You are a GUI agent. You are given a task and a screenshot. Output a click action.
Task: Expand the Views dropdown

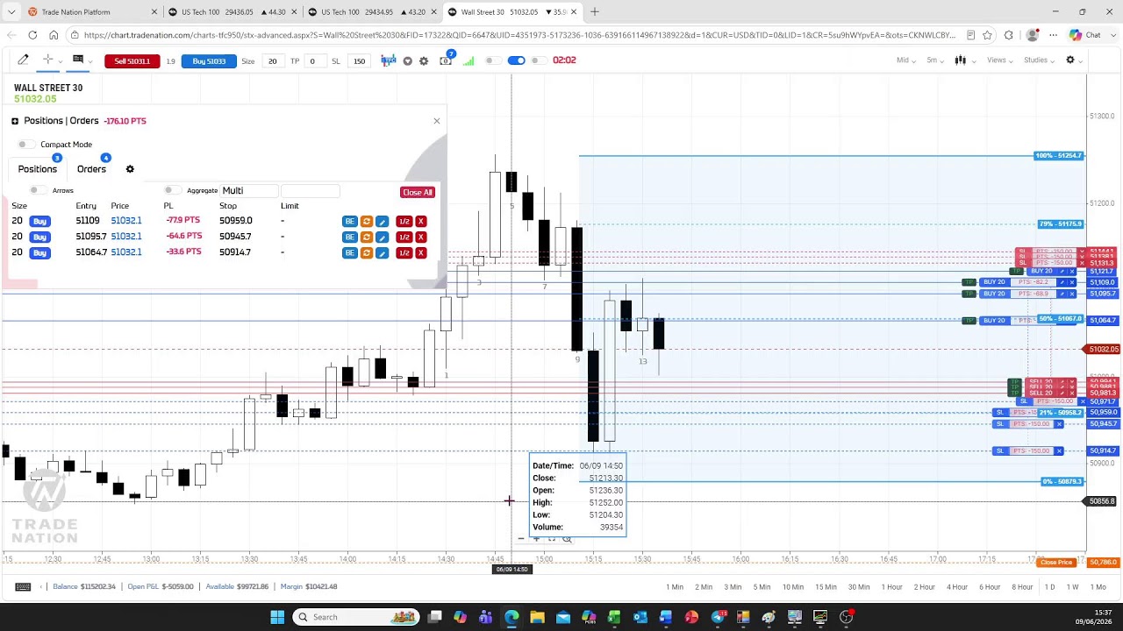[x=1000, y=60]
